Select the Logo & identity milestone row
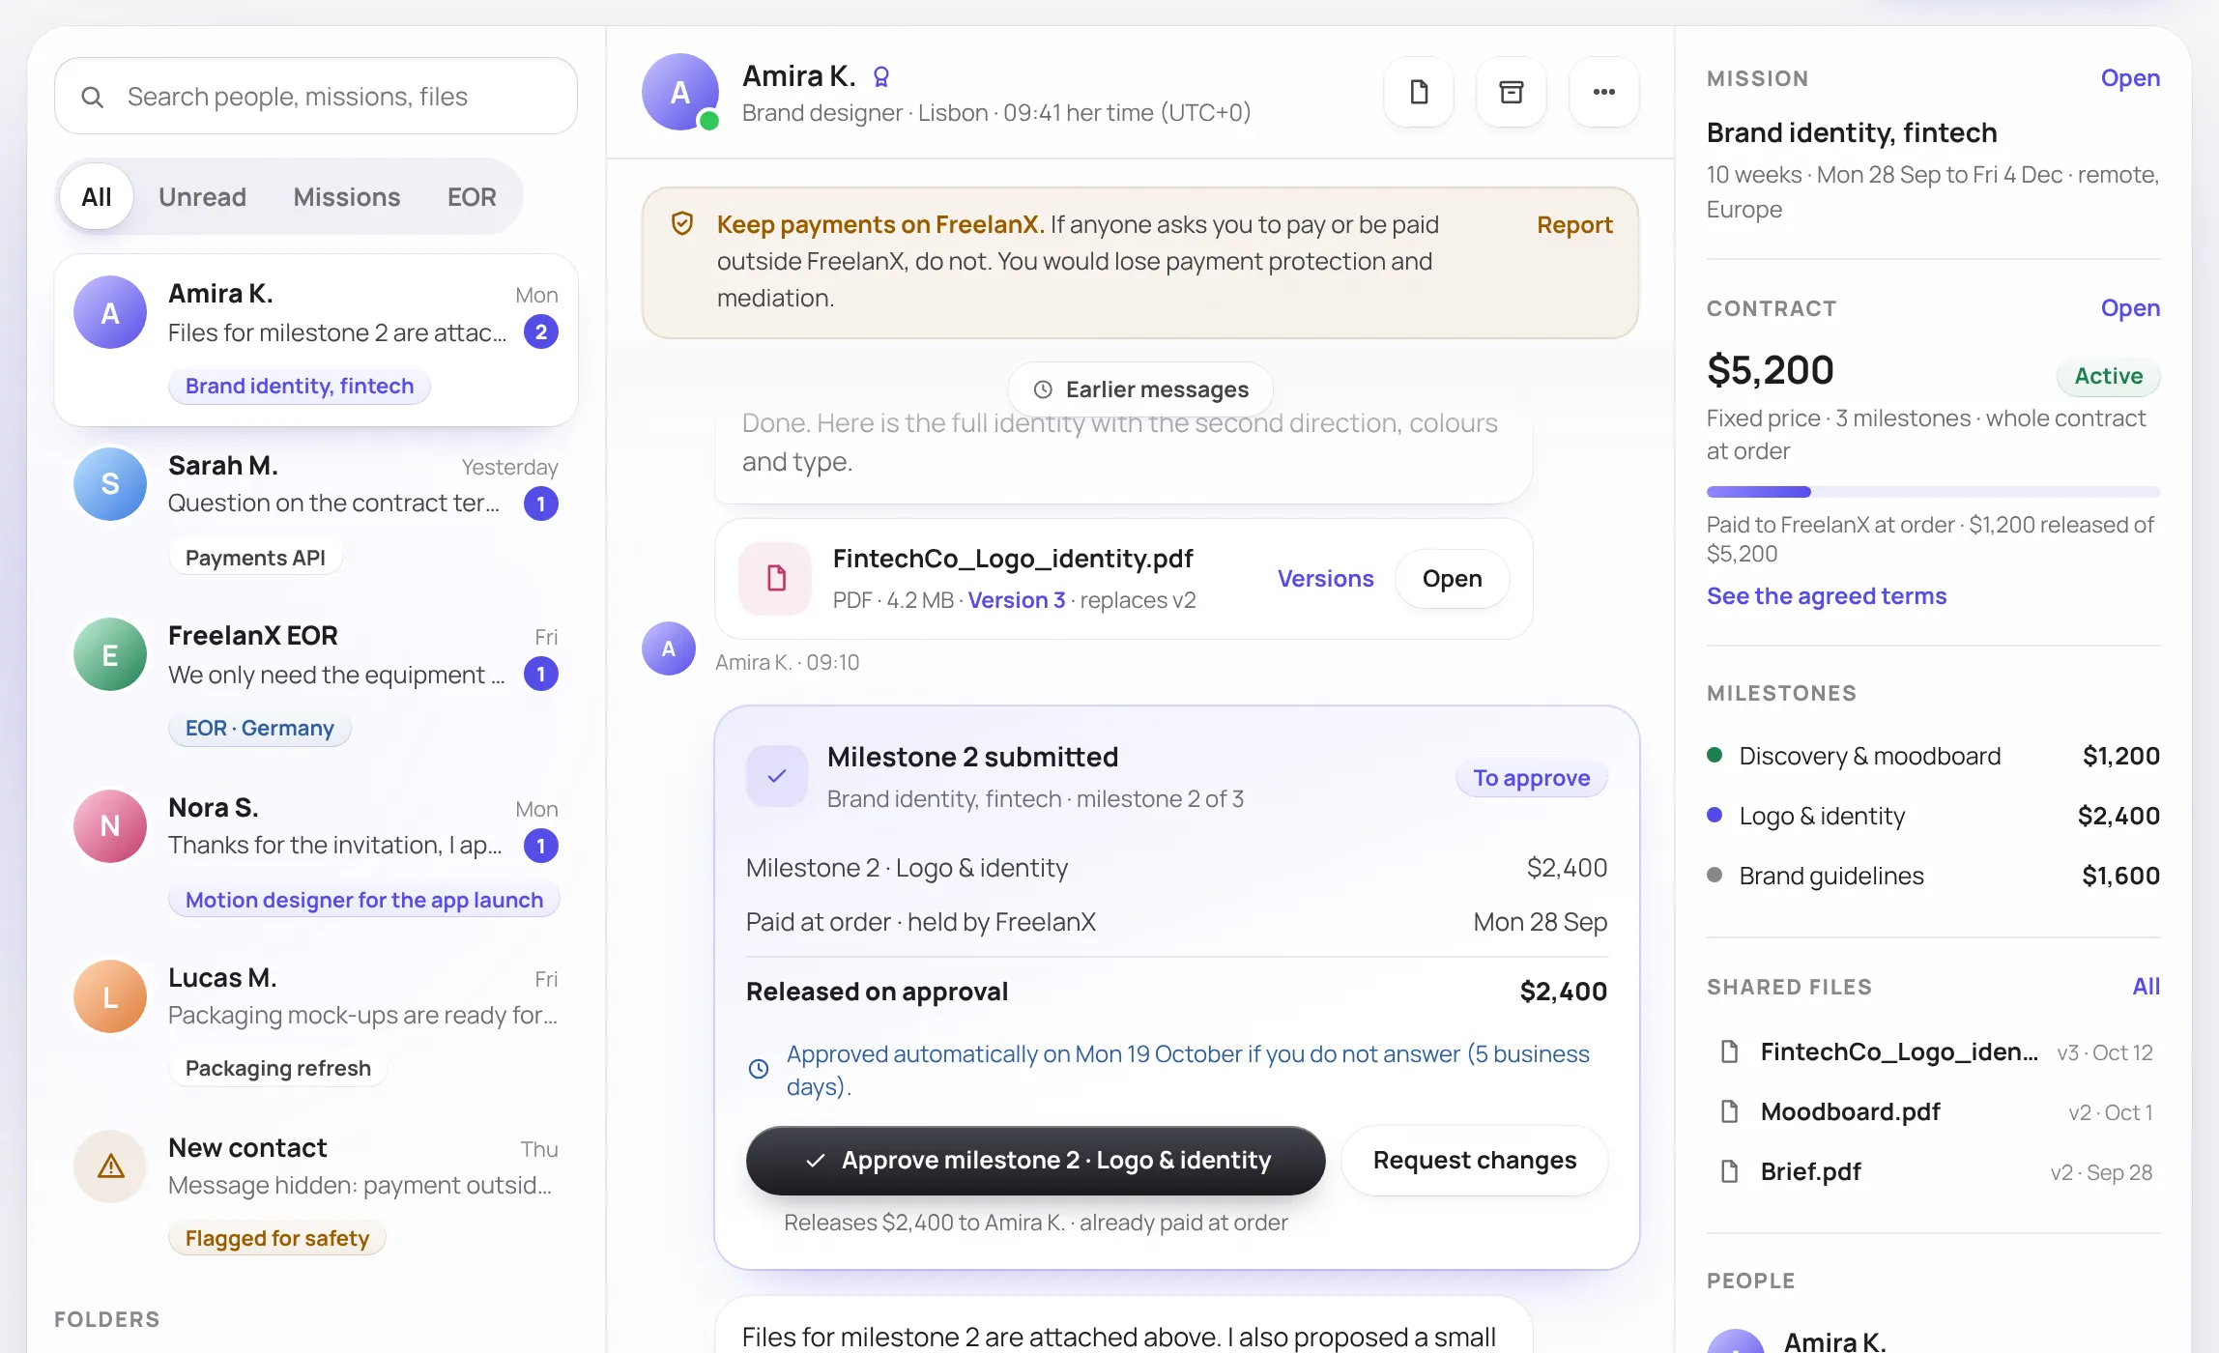 coord(1933,816)
